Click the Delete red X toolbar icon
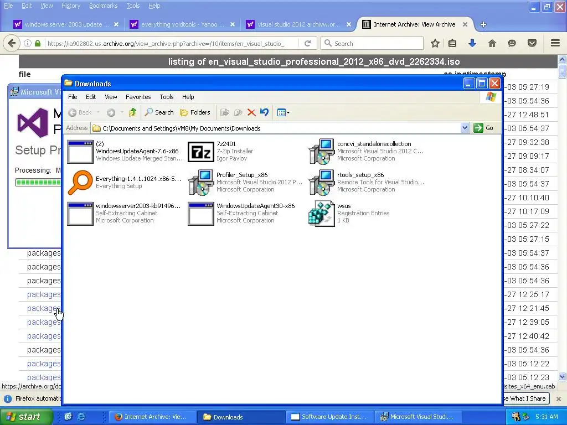 tap(251, 112)
